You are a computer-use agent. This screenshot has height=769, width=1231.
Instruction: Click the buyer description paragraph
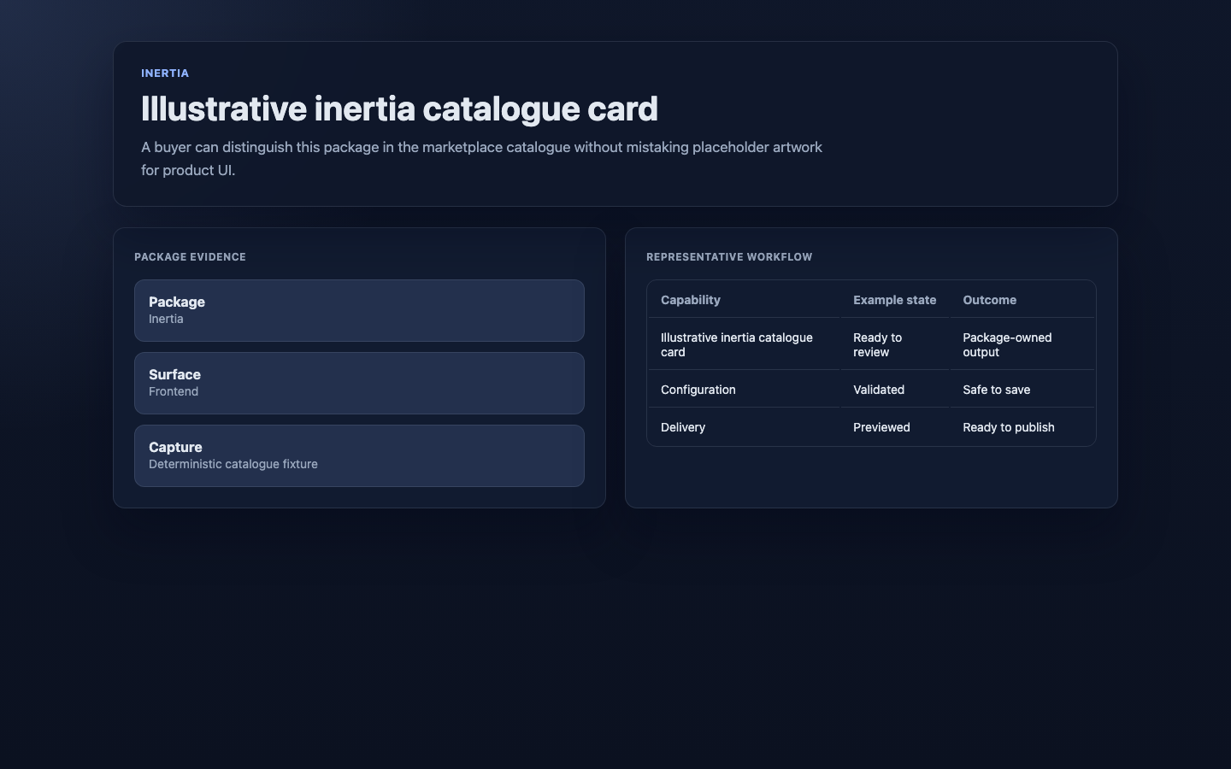pyautogui.click(x=481, y=158)
